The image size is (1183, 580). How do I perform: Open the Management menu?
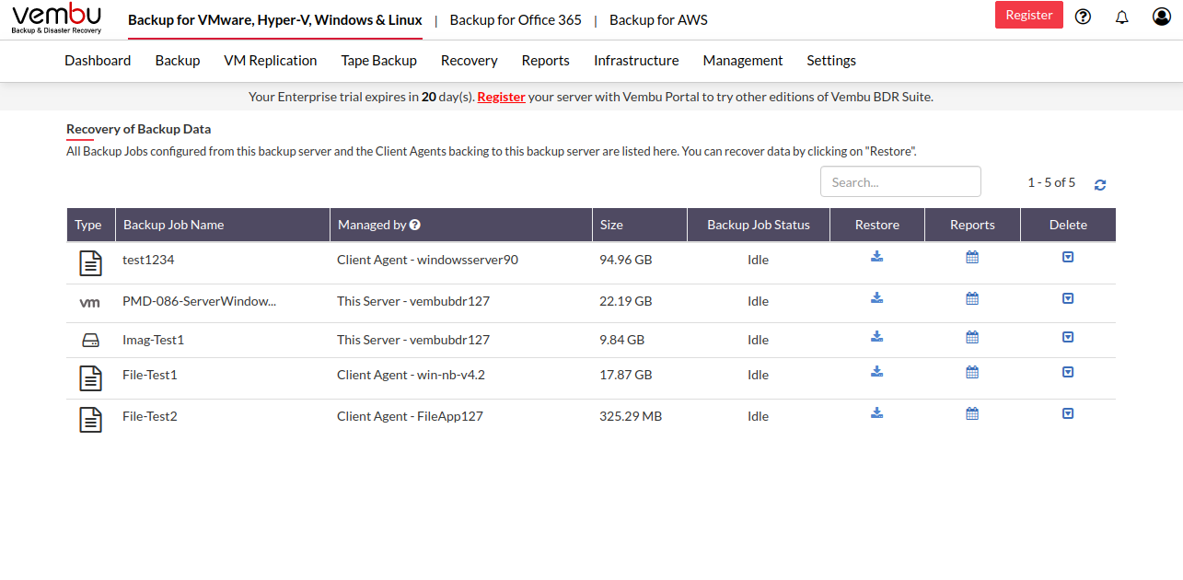click(743, 60)
